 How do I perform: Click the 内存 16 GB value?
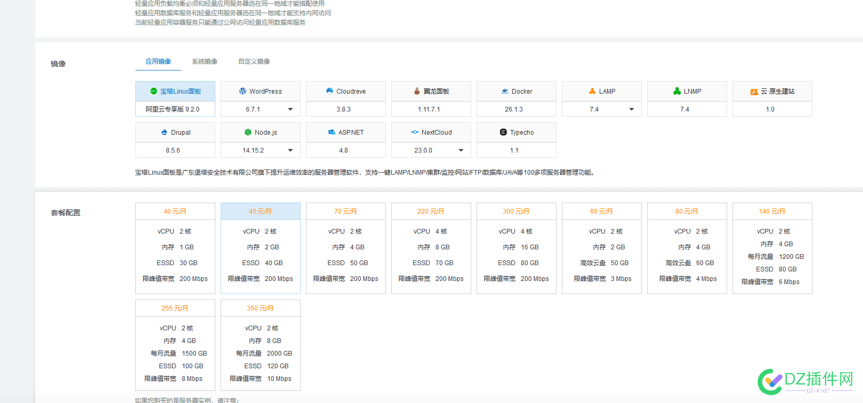tap(530, 247)
